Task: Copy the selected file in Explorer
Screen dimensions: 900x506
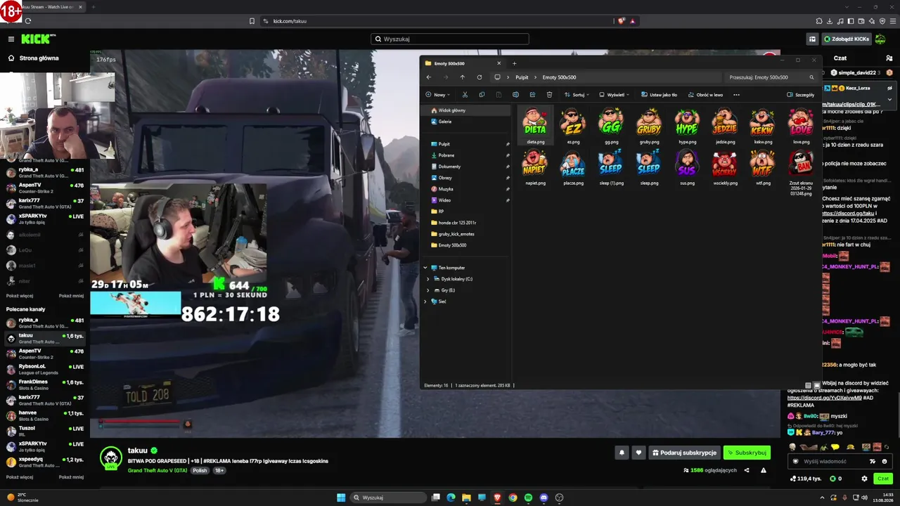Action: pyautogui.click(x=482, y=95)
